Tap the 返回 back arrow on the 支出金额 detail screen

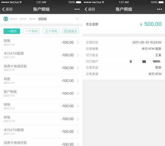90,9
